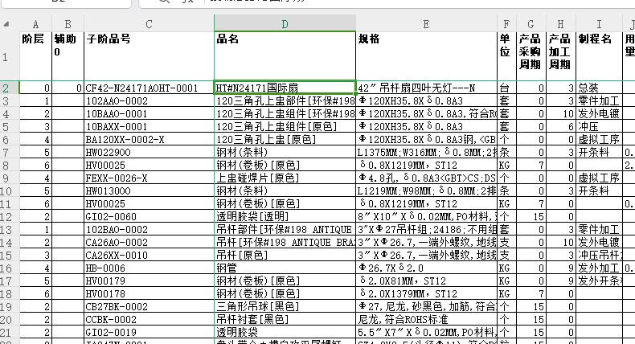Click cell 120三角孔上盅[原色]
The width and height of the screenshot is (635, 344).
click(285, 139)
